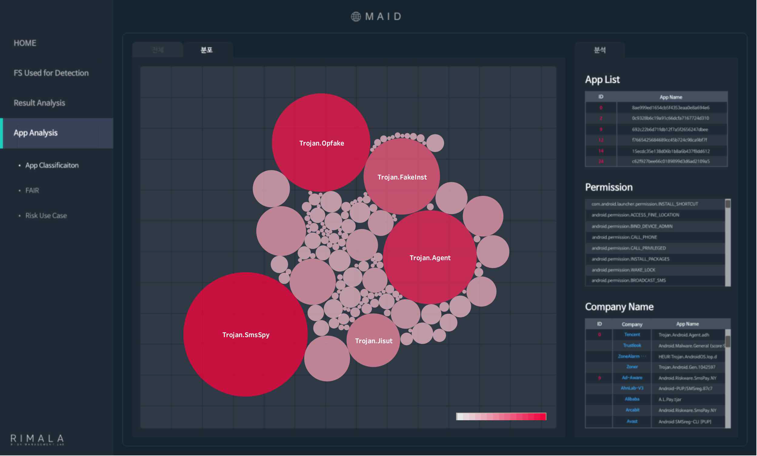Image resolution: width=757 pixels, height=456 pixels.
Task: Click the Trojan.Jisut bubble
Action: pos(373,340)
